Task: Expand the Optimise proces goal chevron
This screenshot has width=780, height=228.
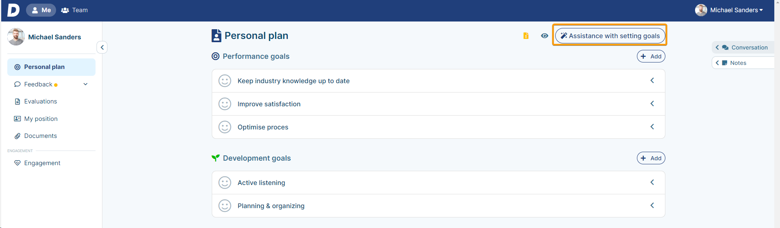Action: [x=652, y=127]
